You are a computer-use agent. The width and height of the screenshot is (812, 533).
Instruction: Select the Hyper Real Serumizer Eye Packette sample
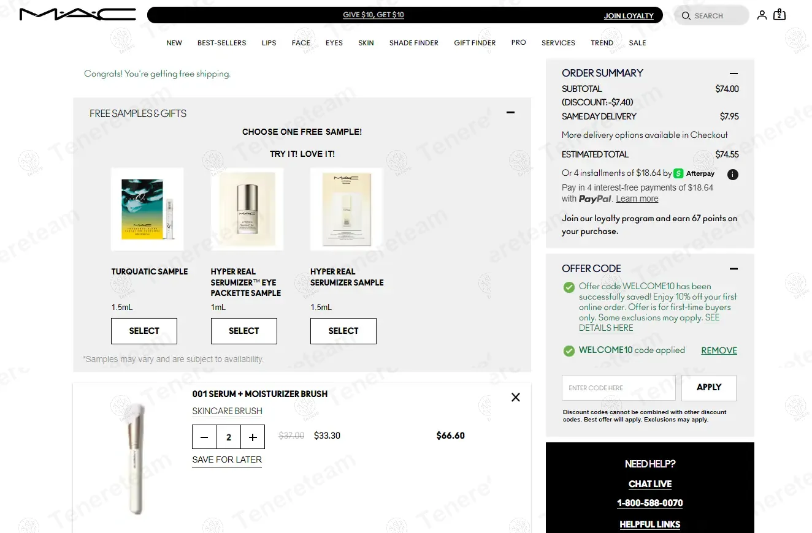244,331
